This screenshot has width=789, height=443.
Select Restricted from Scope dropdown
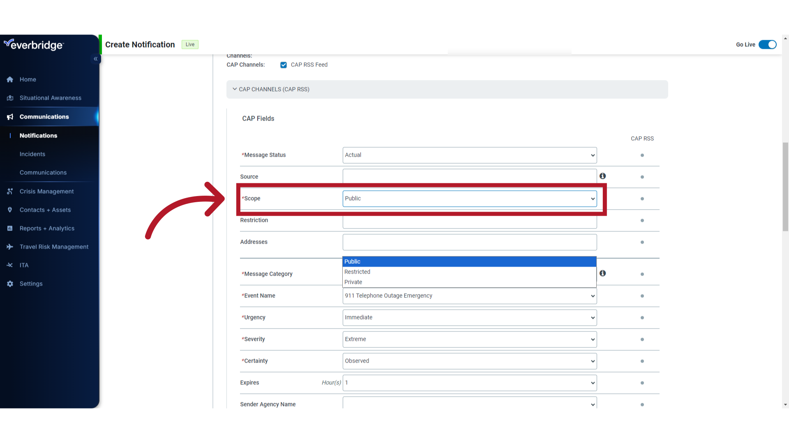[357, 272]
